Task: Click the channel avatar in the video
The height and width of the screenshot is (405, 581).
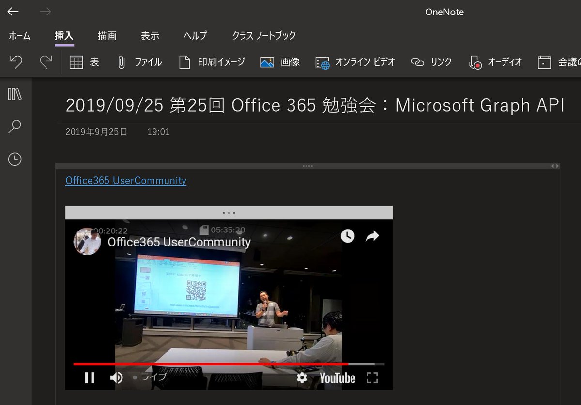Action: (x=87, y=241)
